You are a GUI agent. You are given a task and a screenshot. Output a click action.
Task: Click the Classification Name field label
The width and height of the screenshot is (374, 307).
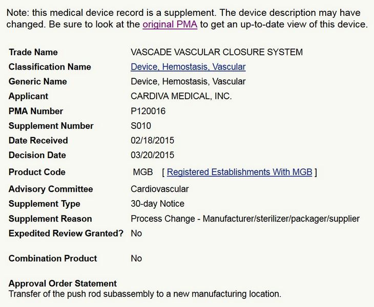50,67
